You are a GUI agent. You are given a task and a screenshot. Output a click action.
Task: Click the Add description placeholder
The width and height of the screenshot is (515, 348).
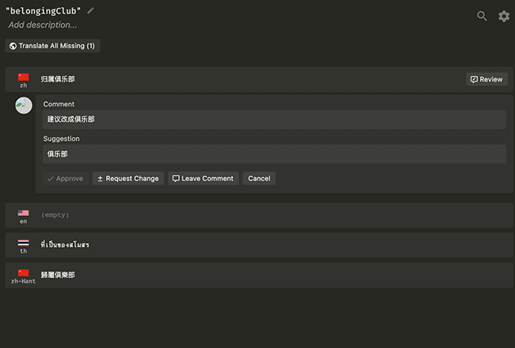coord(43,25)
